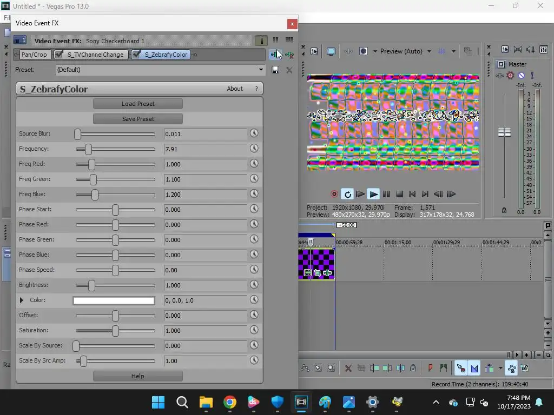Screen dimensions: 554x415
Task: Click the Plug-In Chain button in Video Event FX
Action: click(x=274, y=55)
